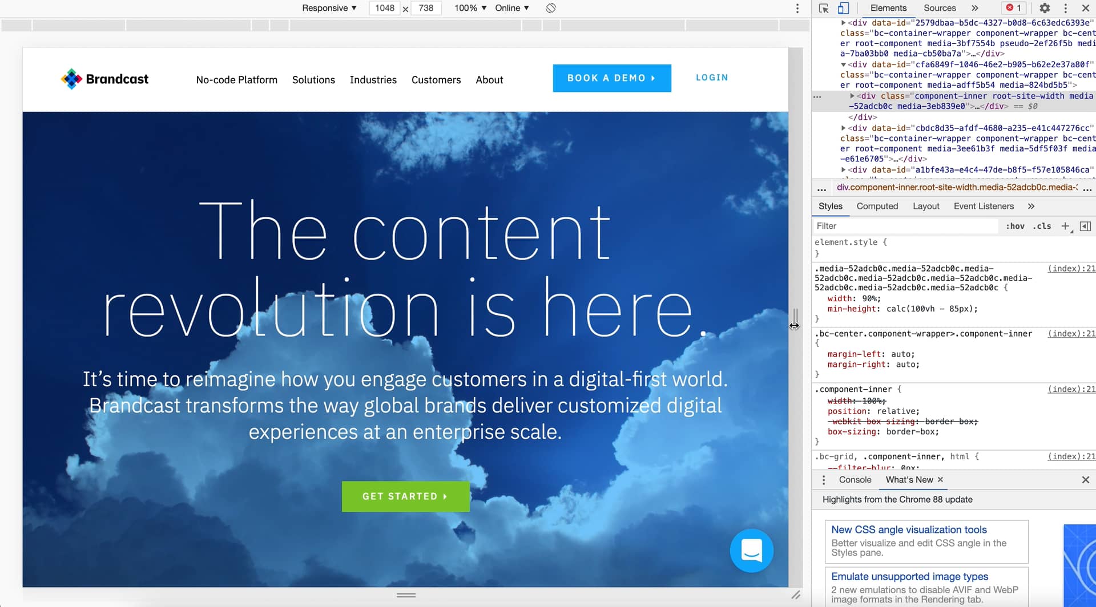Click the Brandcast logo
Viewport: 1096px width, 607px height.
[104, 79]
